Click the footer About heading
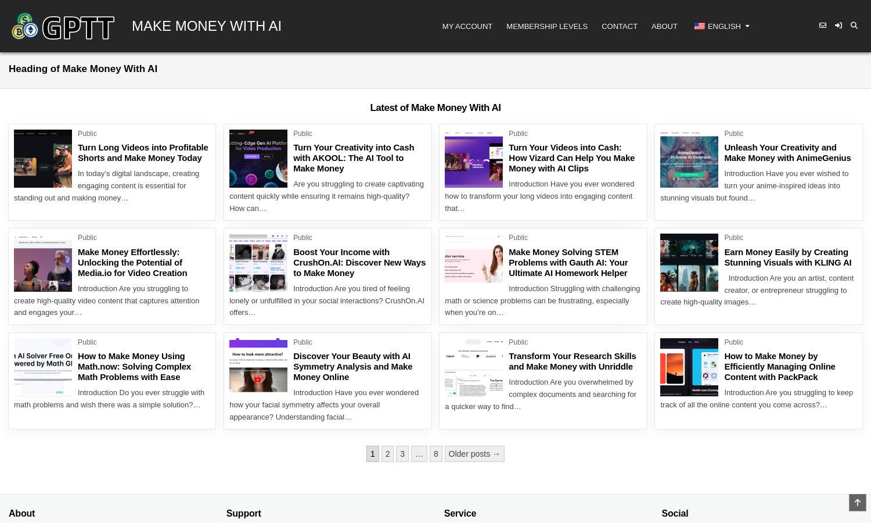Viewport: 871px width, 523px height. pos(22,513)
